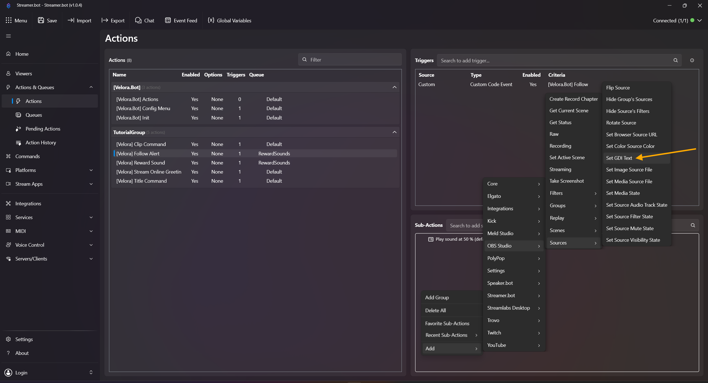708x383 pixels.
Task: Click the hamburger sidebar collapse icon
Action: (9, 36)
